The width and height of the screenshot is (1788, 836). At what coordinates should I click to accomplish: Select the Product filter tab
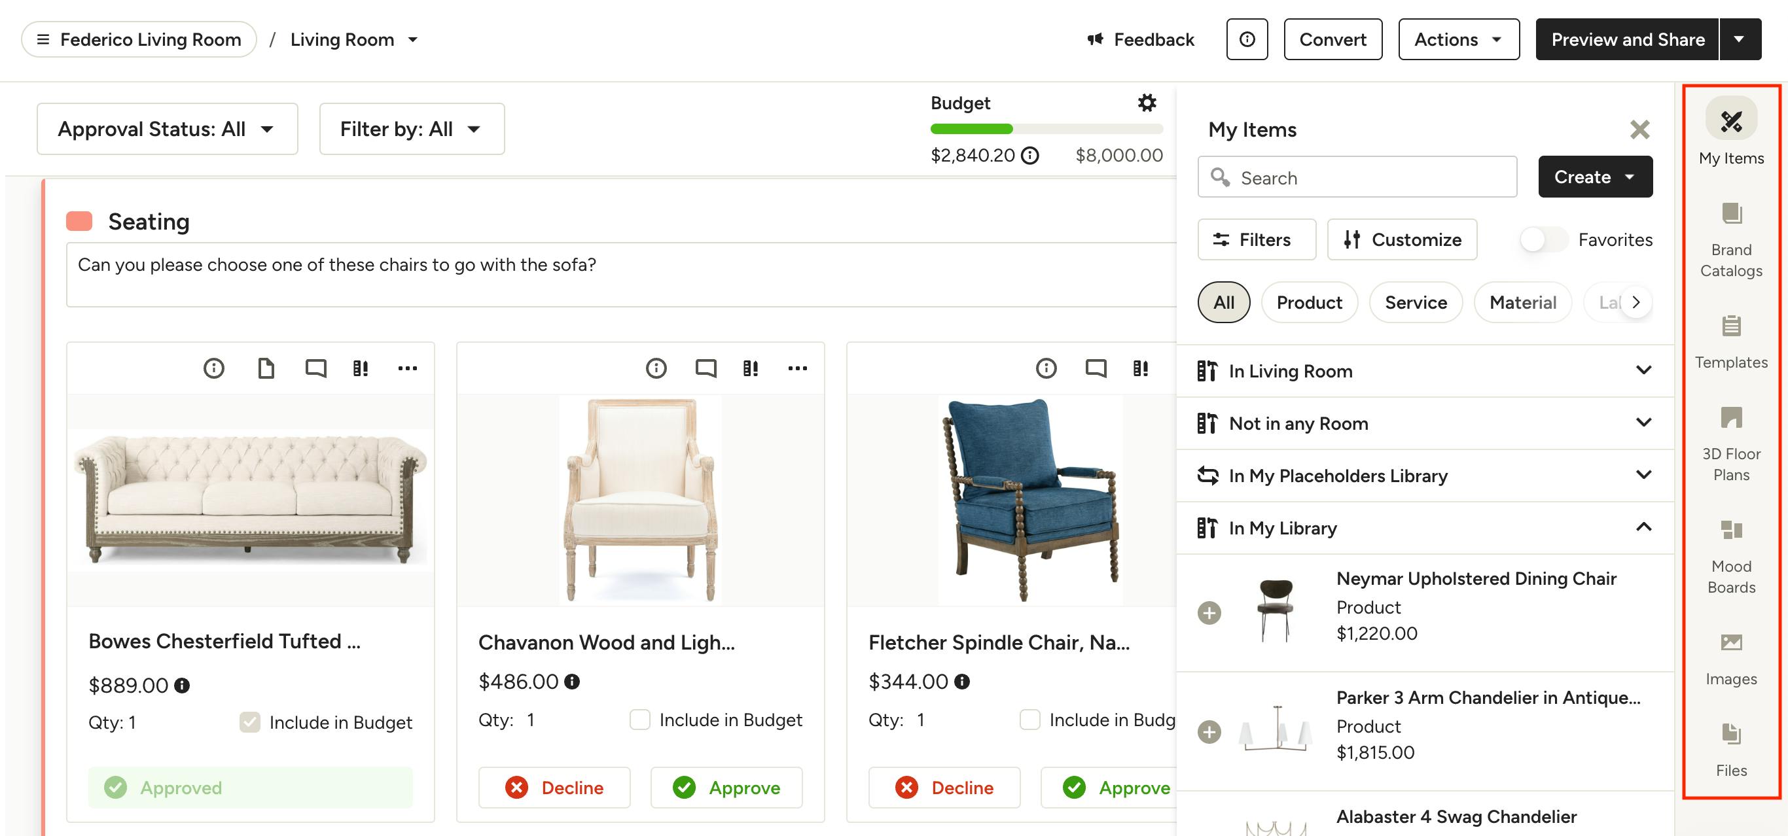pyautogui.click(x=1309, y=302)
